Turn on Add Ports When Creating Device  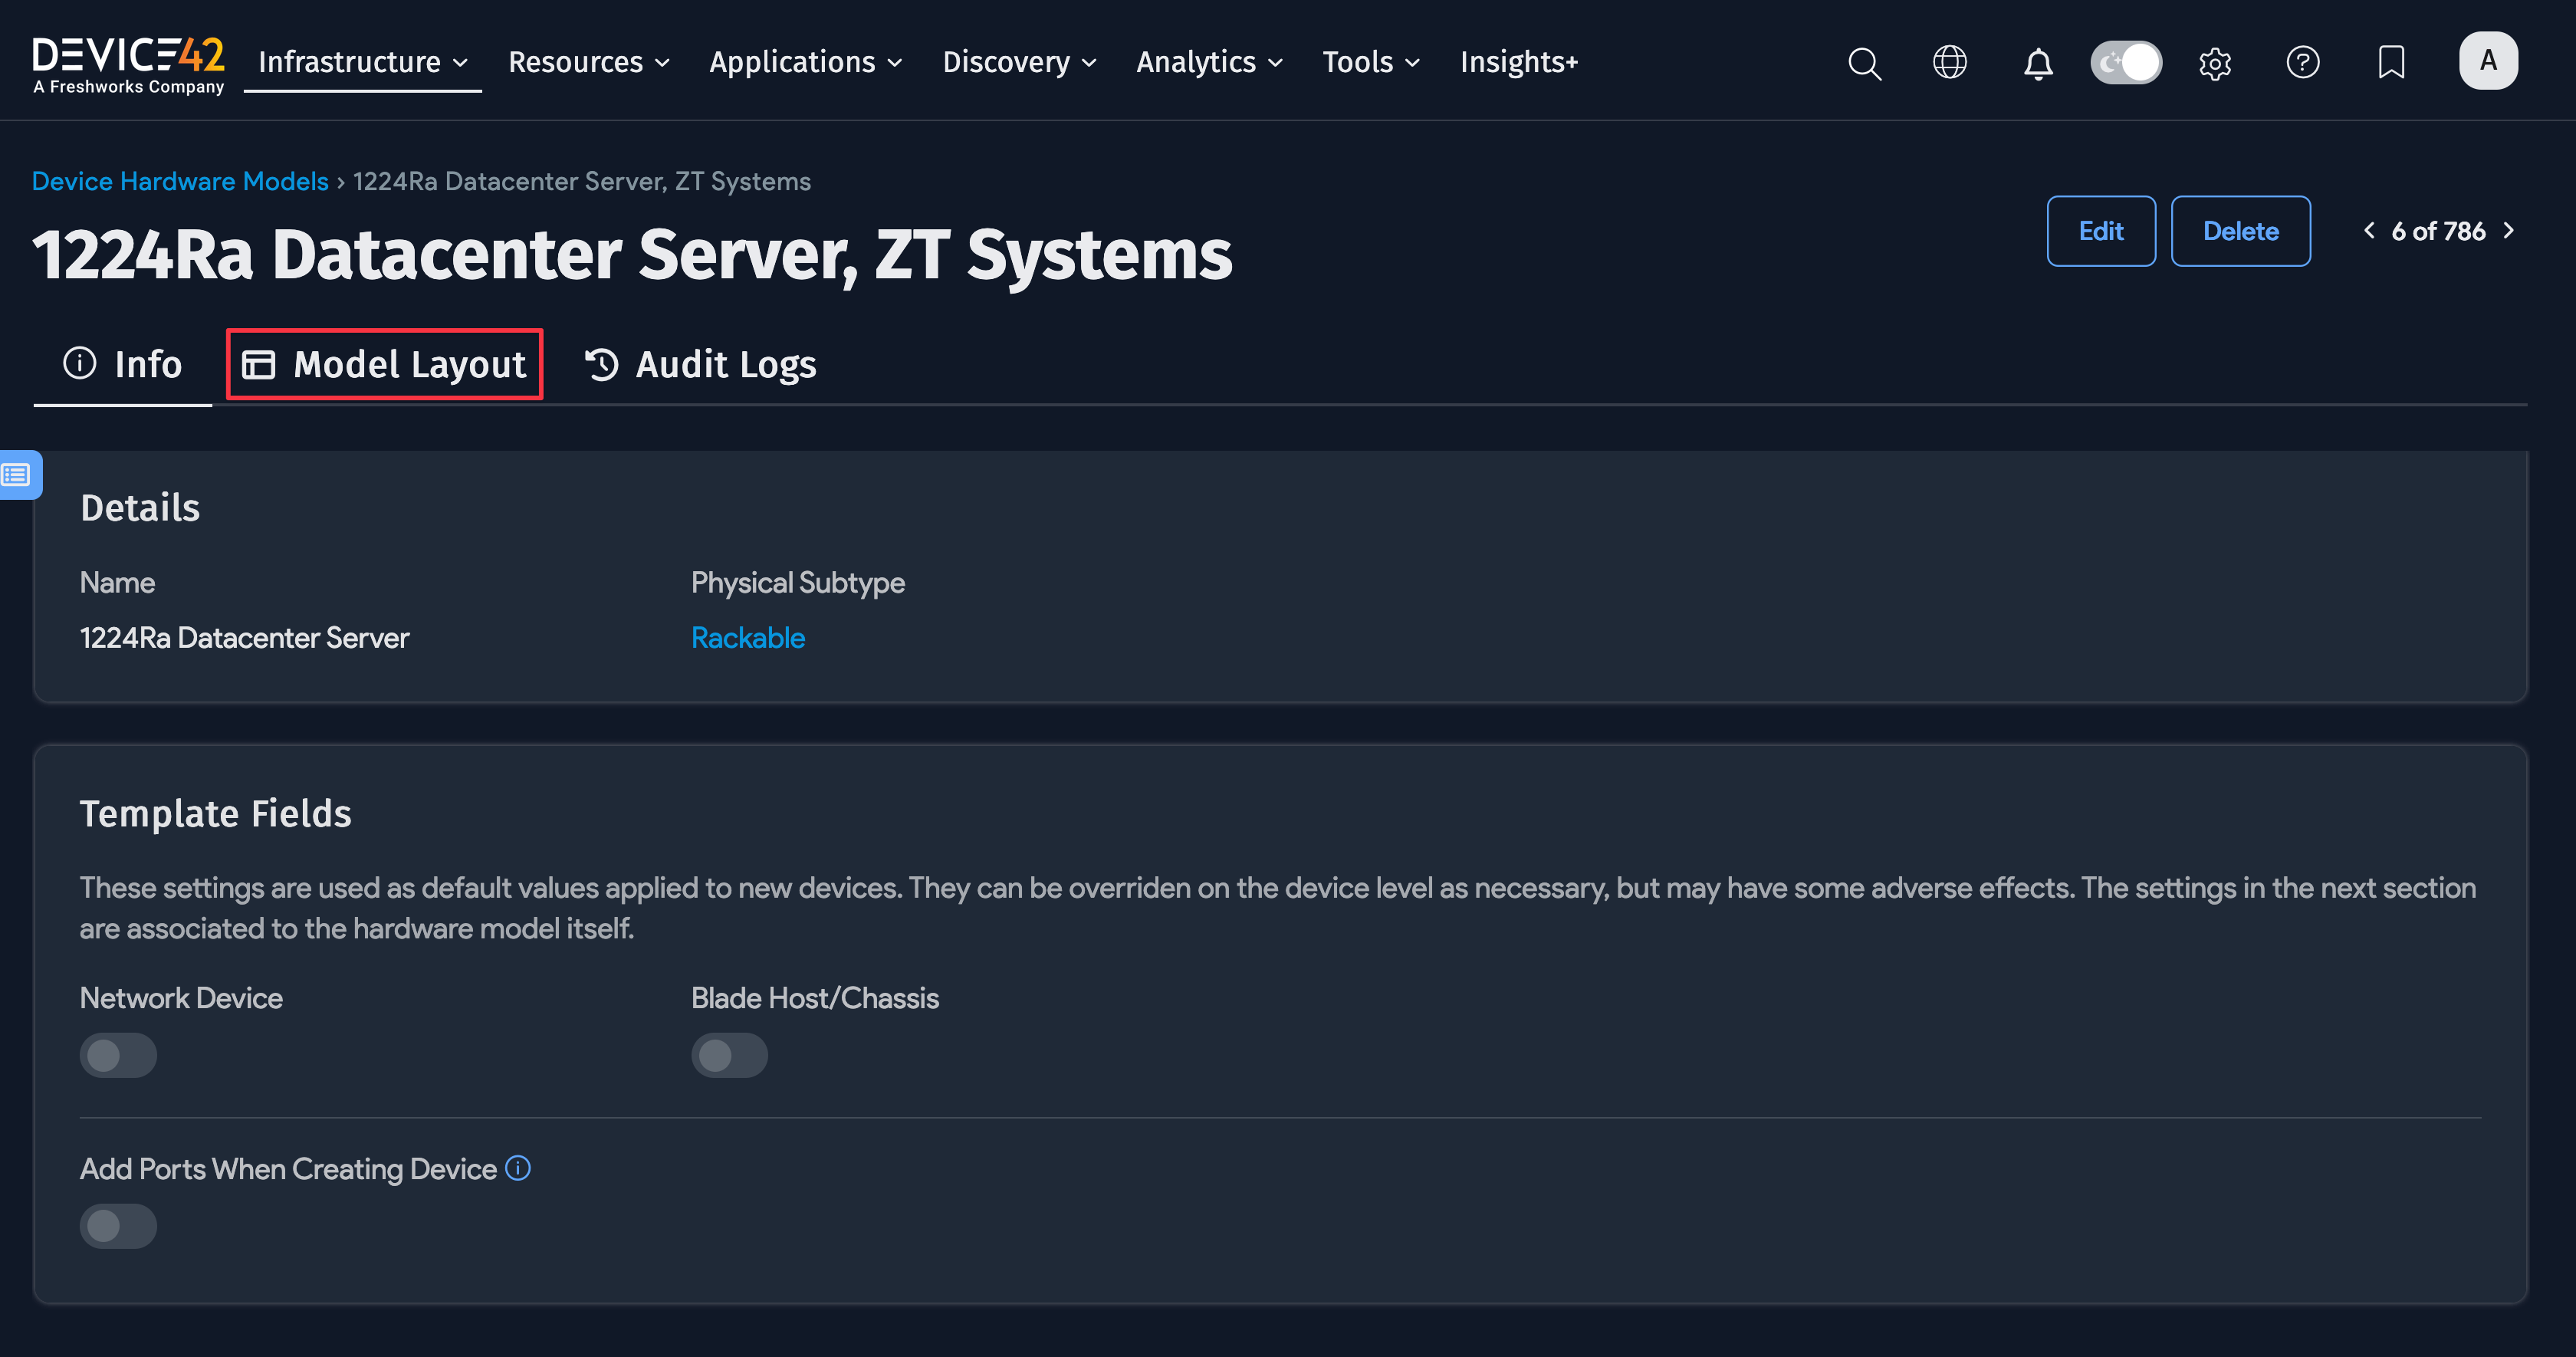(x=118, y=1225)
